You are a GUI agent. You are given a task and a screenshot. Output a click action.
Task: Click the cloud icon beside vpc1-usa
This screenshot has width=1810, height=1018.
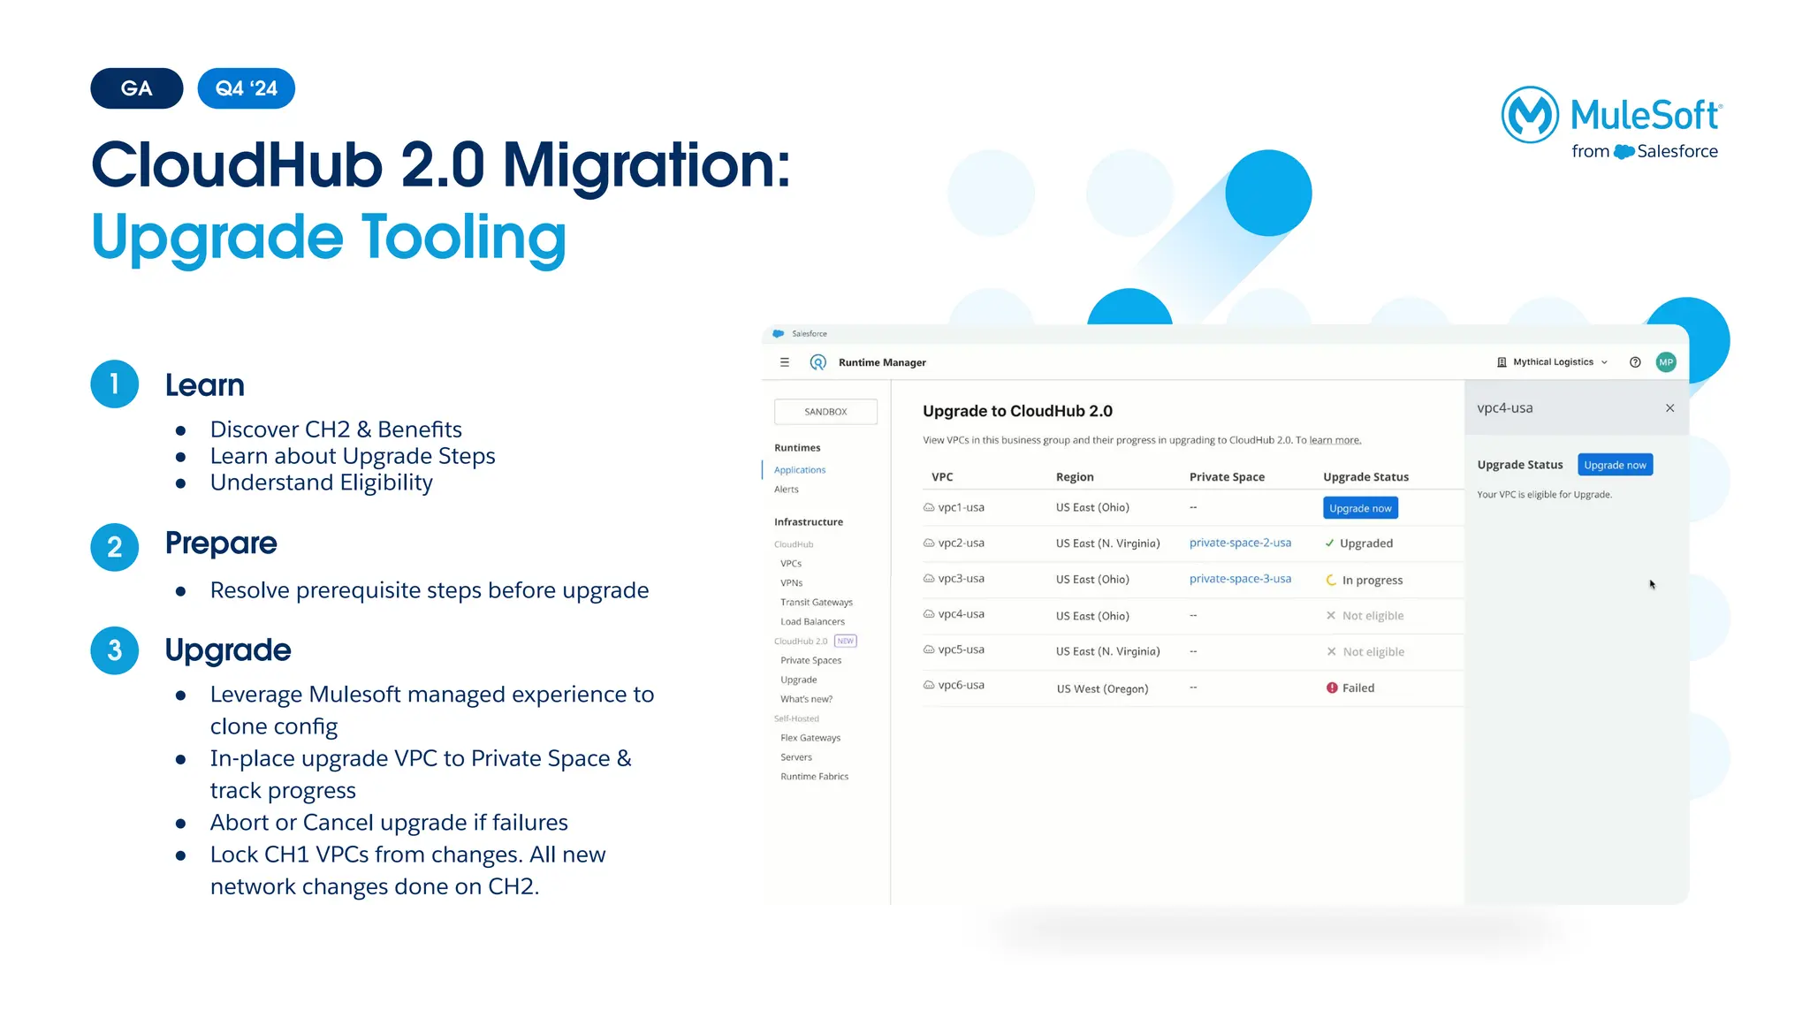929,507
